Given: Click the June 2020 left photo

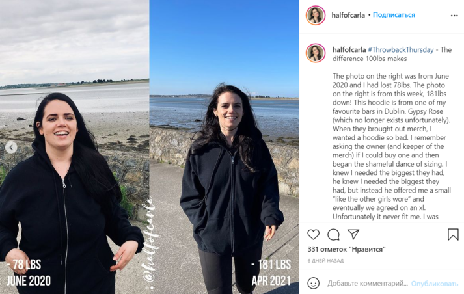Looking at the screenshot, I should (x=75, y=147).
